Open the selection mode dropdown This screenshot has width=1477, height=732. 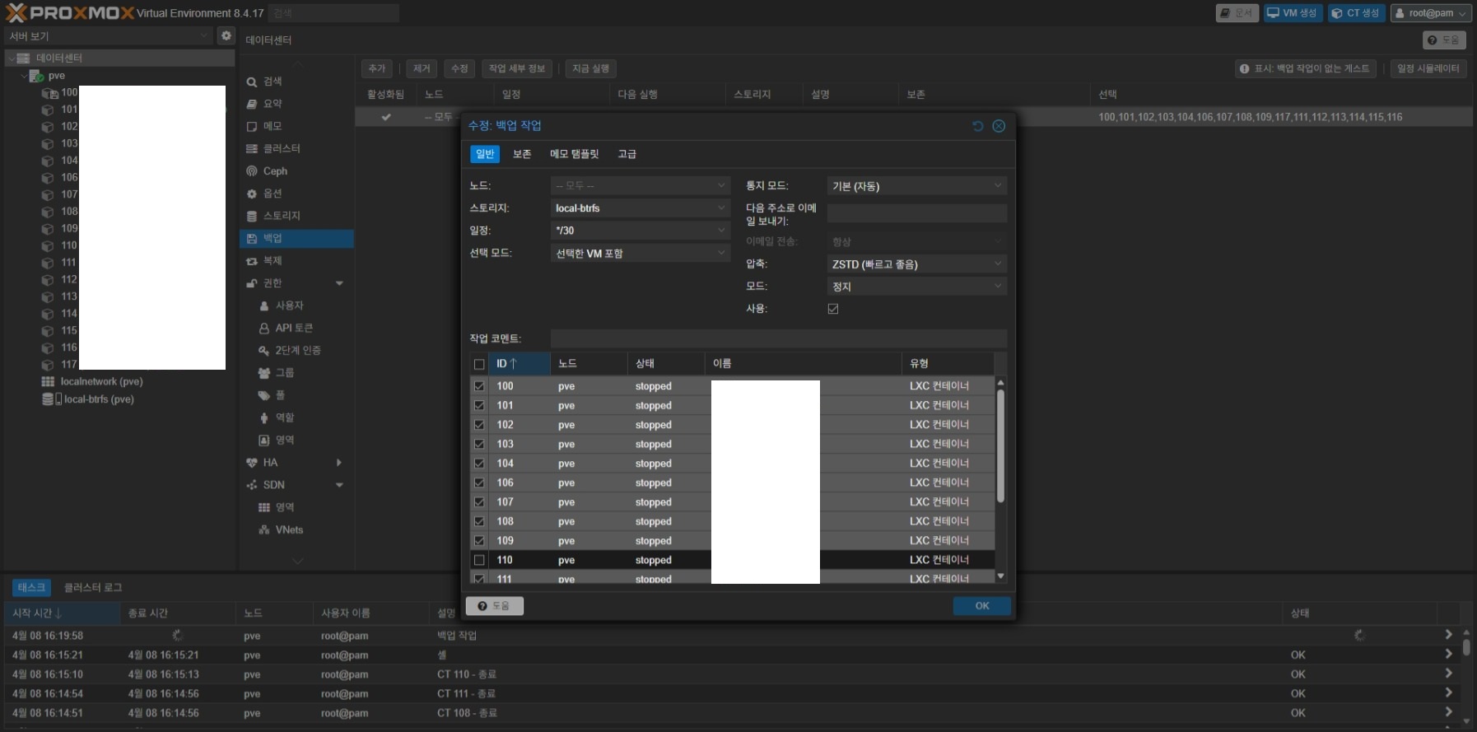tap(640, 254)
